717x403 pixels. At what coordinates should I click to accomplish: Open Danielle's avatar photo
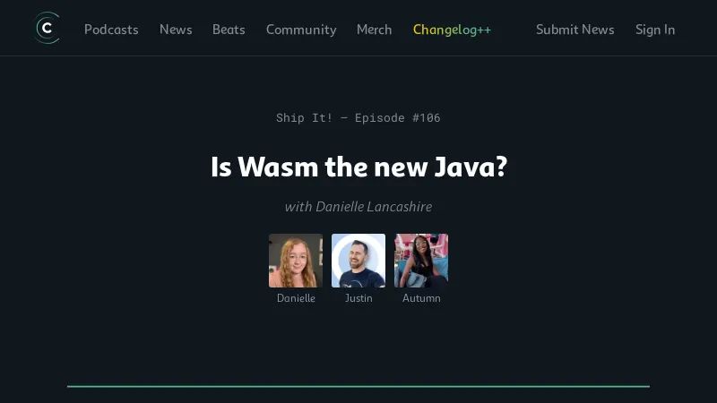[296, 261]
